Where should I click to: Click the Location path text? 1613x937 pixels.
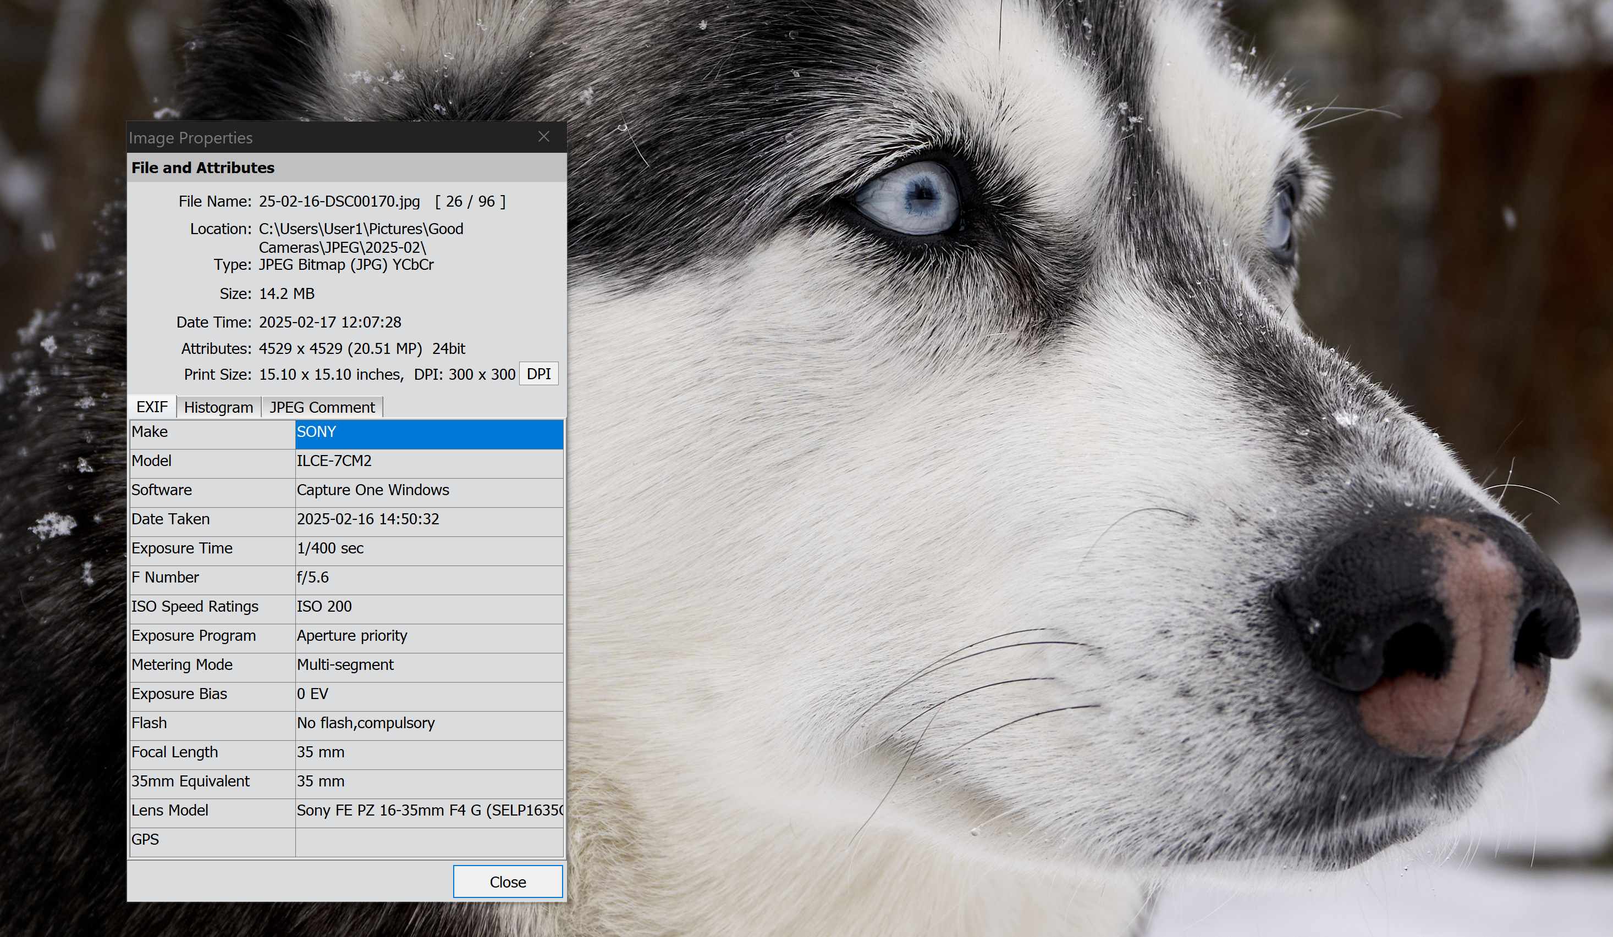[x=361, y=238]
